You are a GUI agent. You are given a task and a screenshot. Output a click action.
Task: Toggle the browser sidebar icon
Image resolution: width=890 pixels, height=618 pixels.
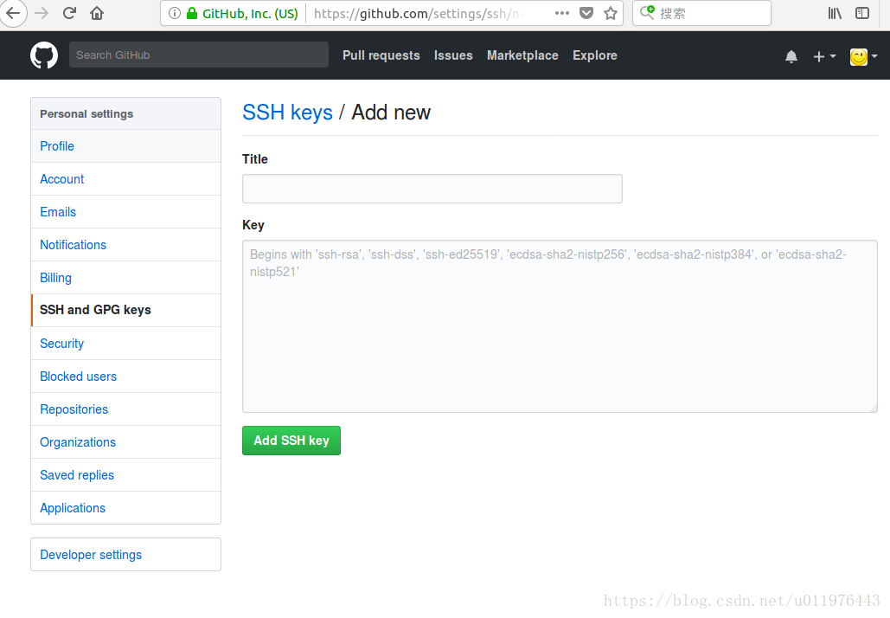(x=862, y=13)
